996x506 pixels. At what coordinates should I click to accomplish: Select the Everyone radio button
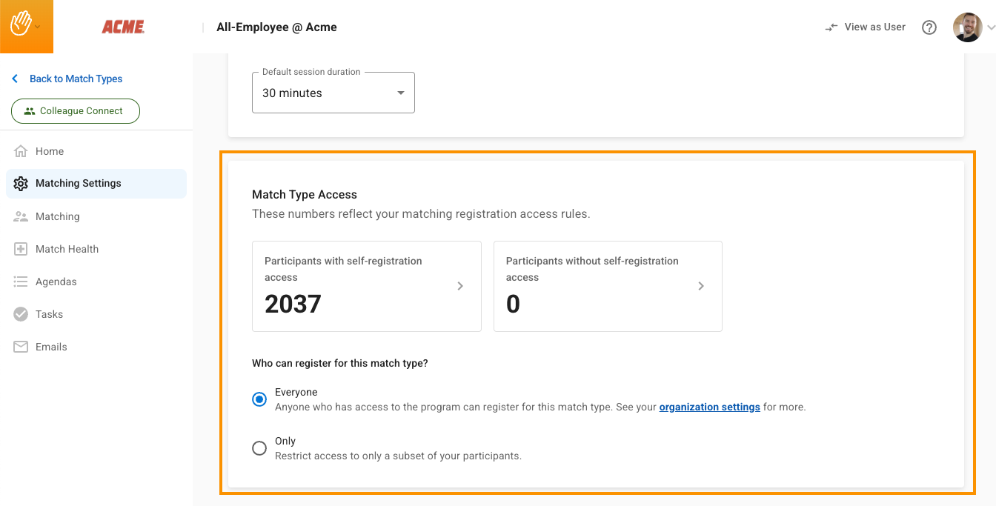click(259, 399)
